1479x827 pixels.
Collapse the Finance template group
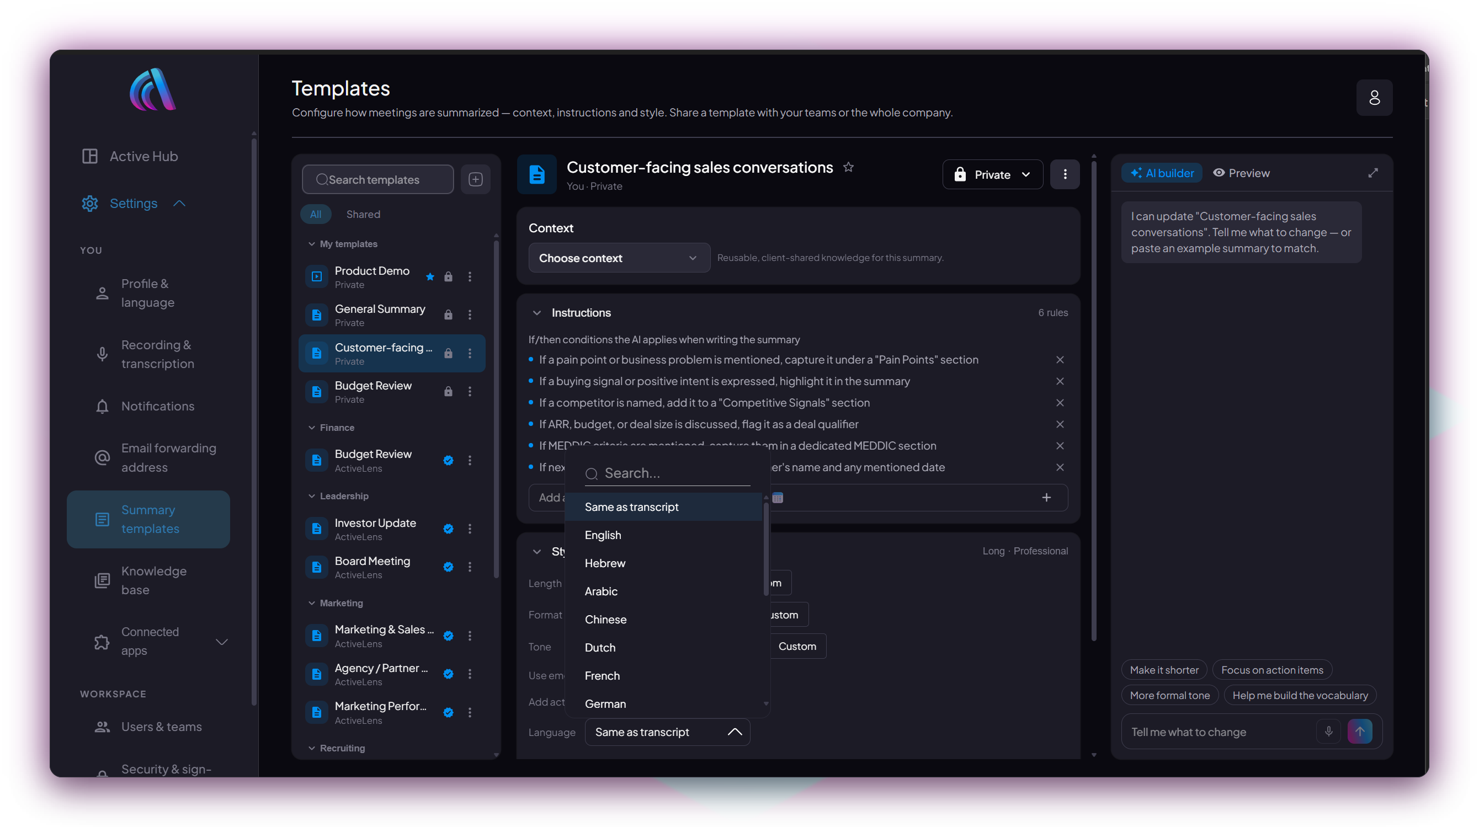coord(312,428)
